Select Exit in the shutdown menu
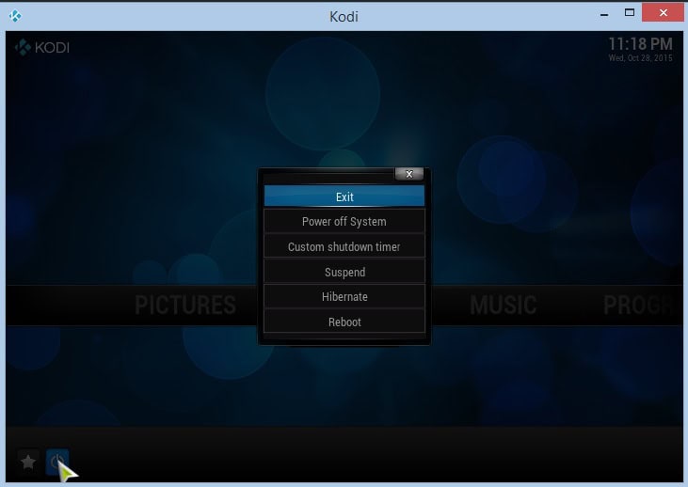This screenshot has width=688, height=487. (x=344, y=196)
